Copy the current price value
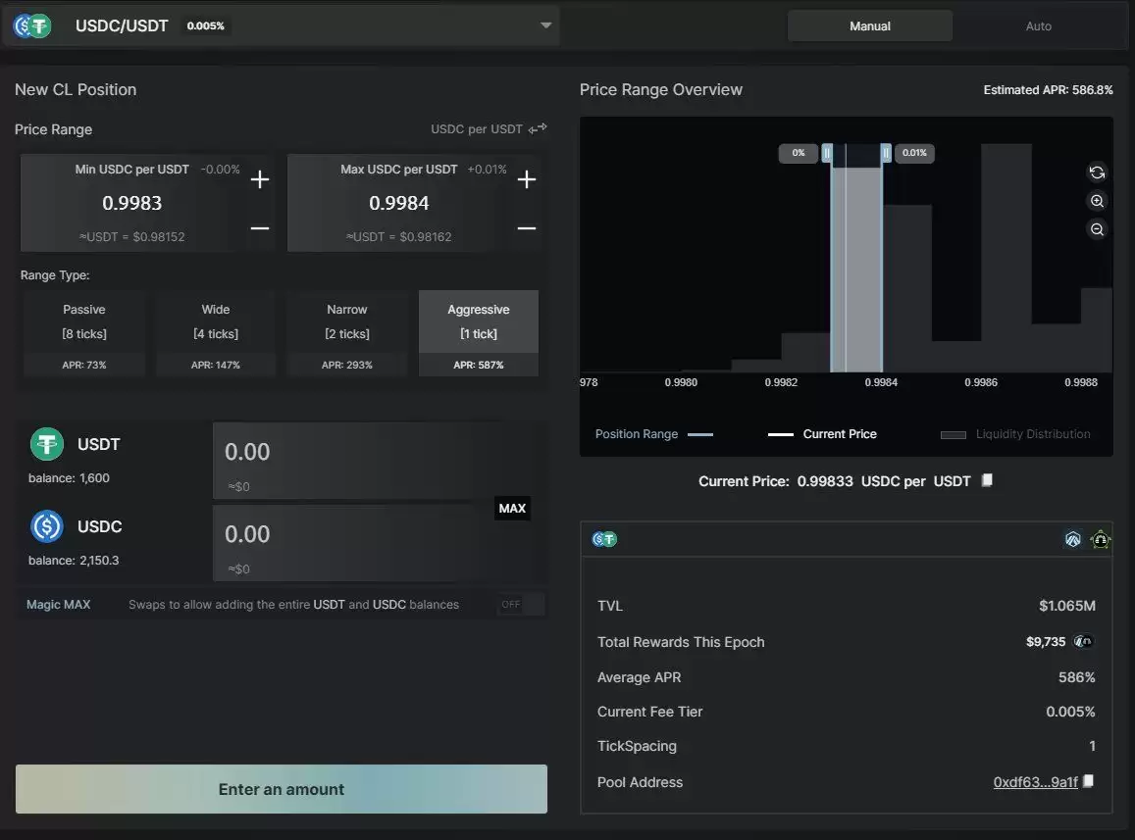Screen dimensions: 1135x840 coord(988,480)
